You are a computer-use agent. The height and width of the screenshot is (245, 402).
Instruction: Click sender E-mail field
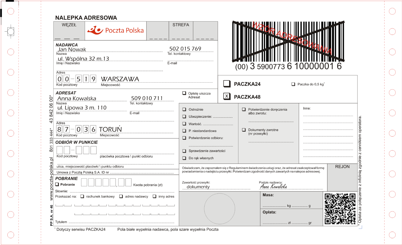[190, 59]
